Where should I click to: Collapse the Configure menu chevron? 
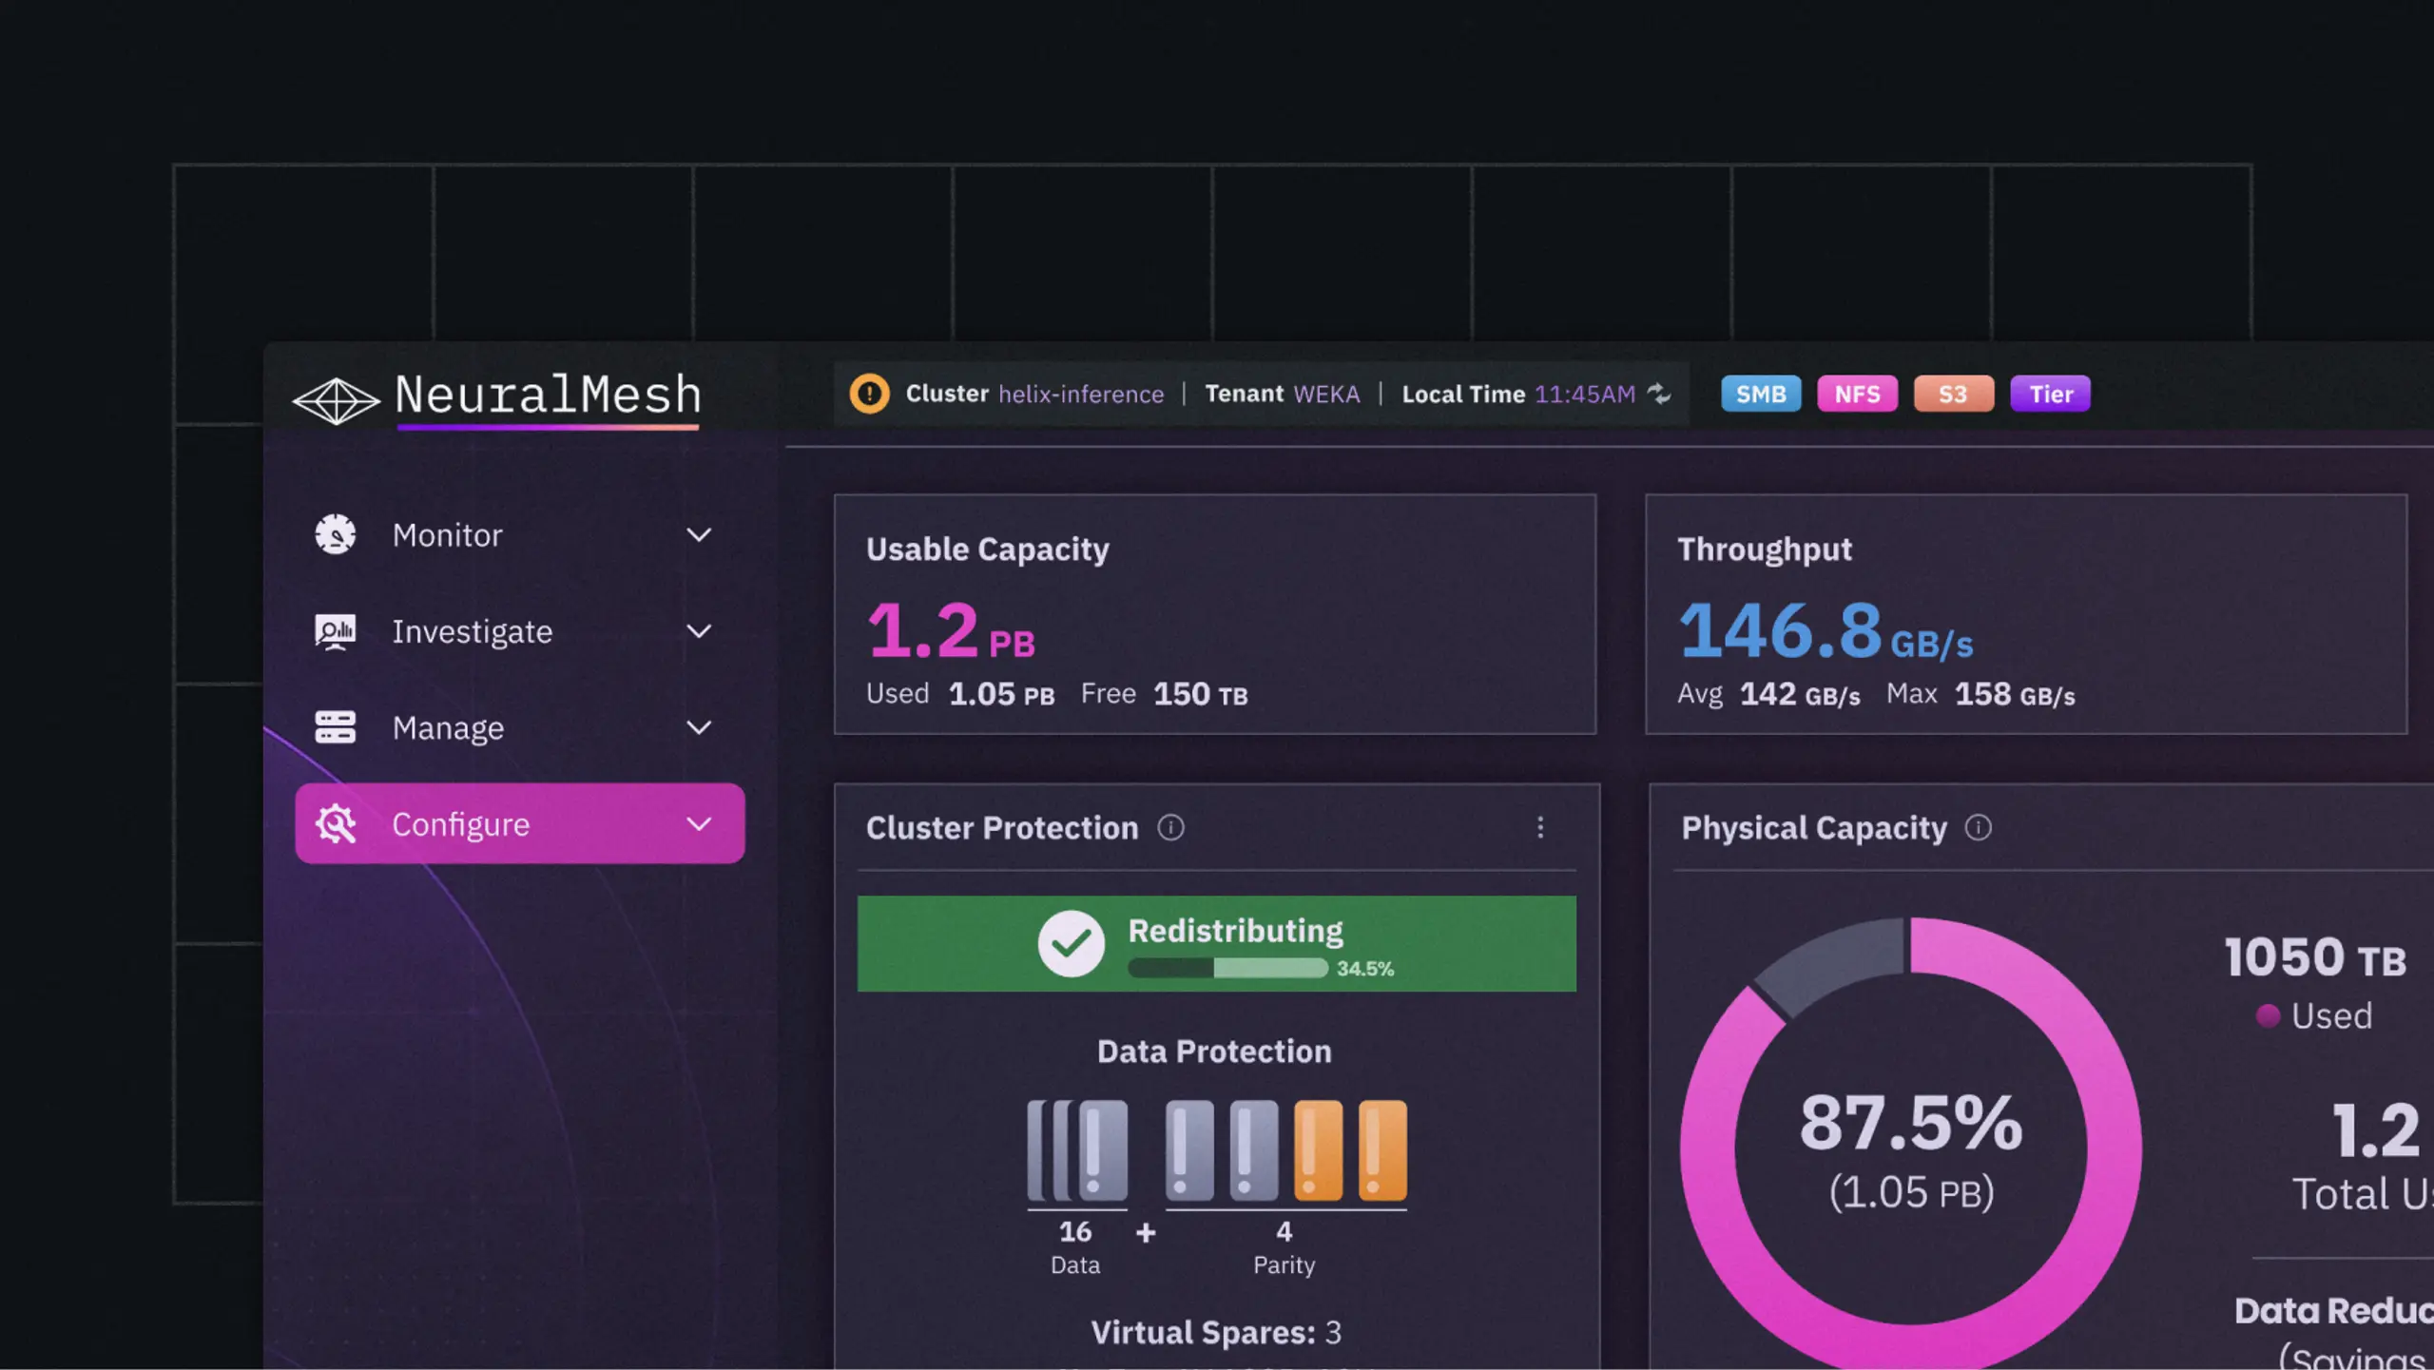pos(699,824)
